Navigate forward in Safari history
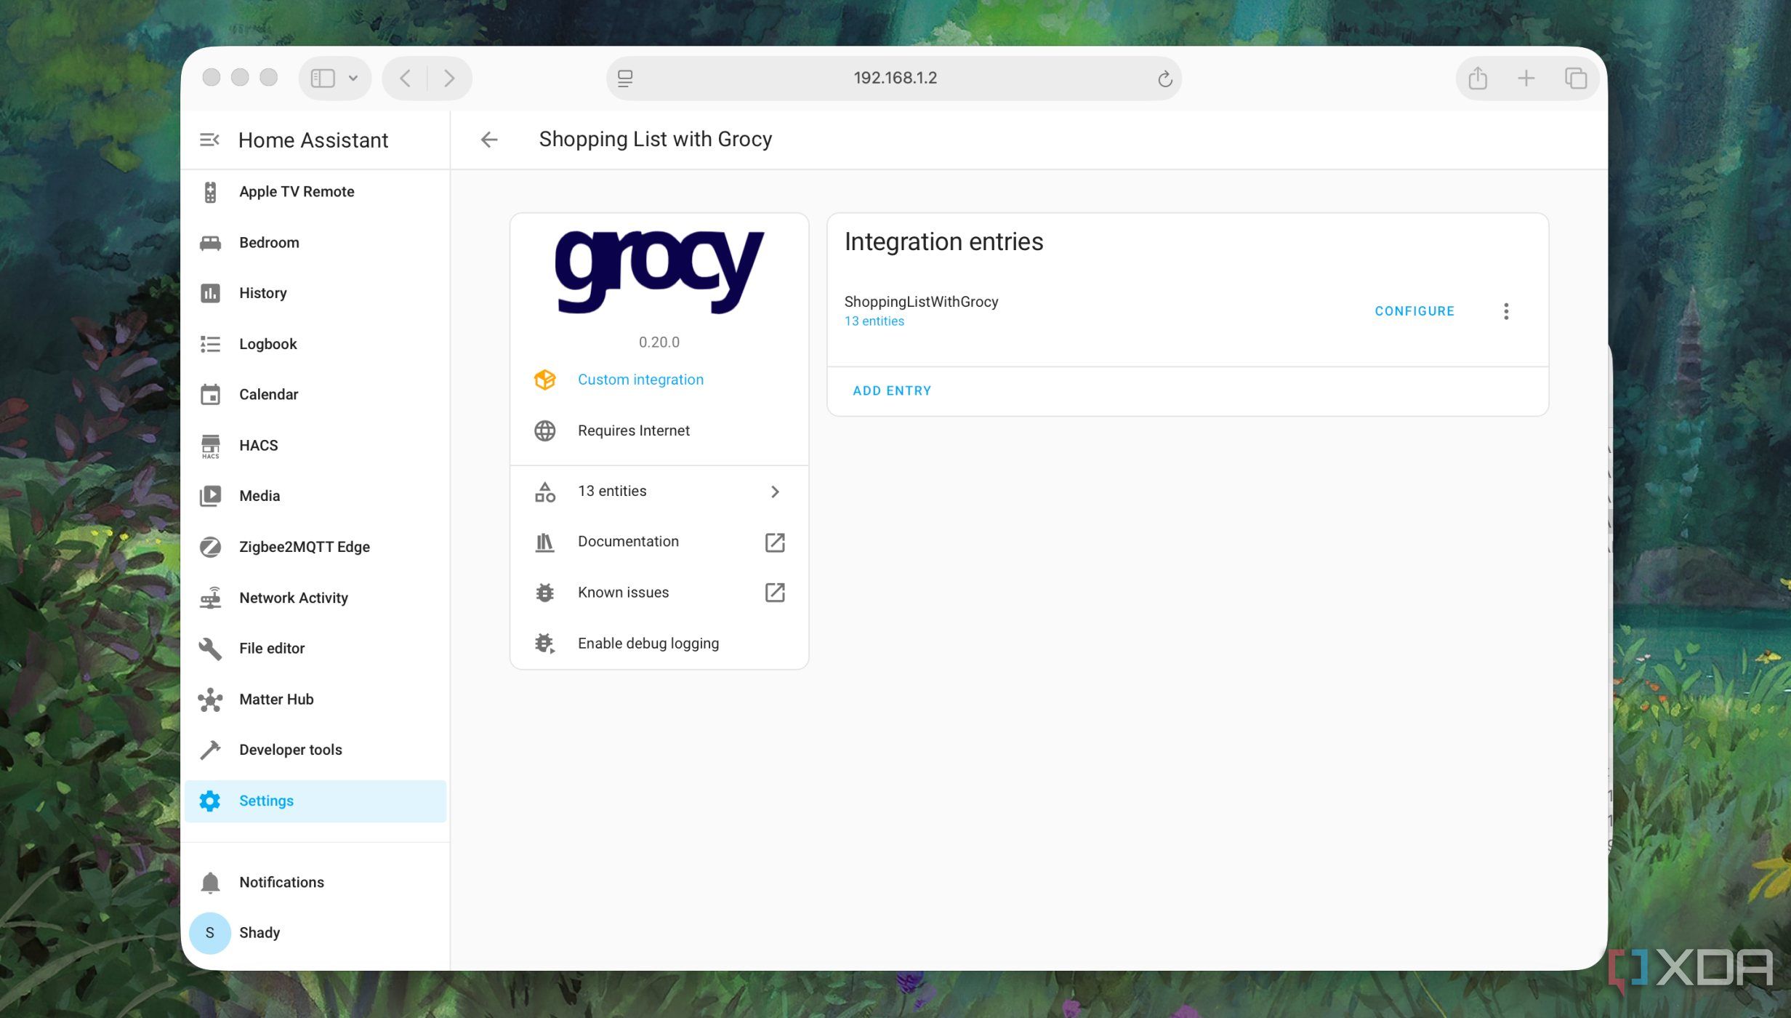Screen dimensions: 1791x1018 click(449, 78)
